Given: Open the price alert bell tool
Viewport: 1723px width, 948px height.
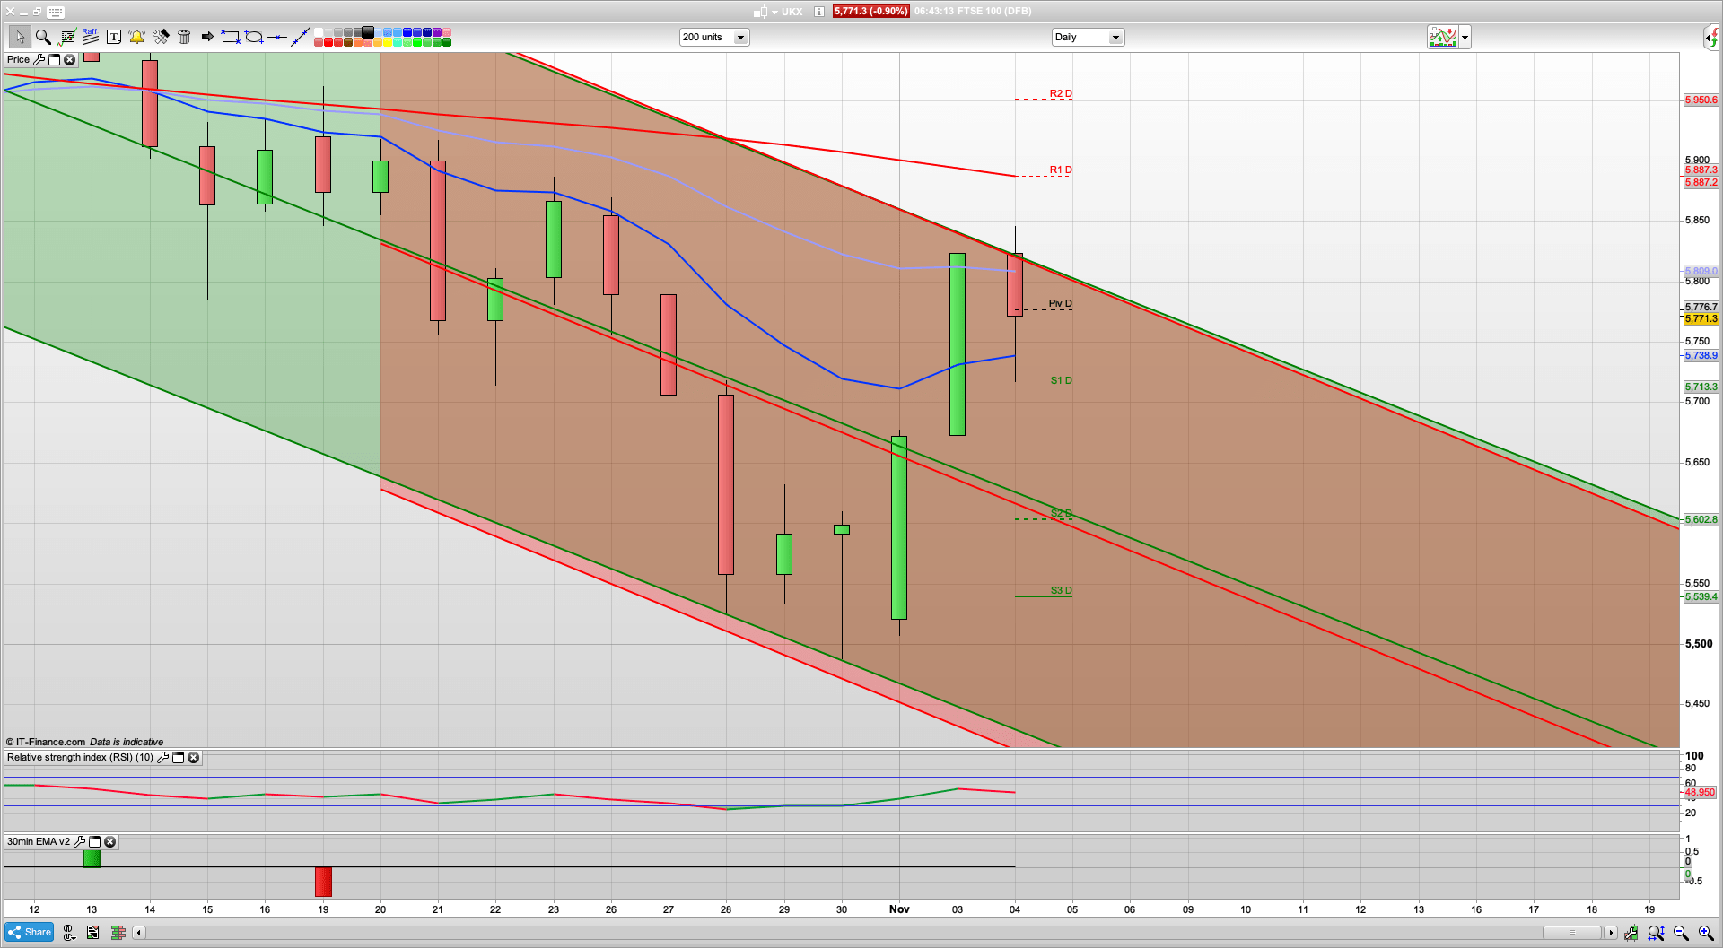Looking at the screenshot, I should tap(135, 37).
